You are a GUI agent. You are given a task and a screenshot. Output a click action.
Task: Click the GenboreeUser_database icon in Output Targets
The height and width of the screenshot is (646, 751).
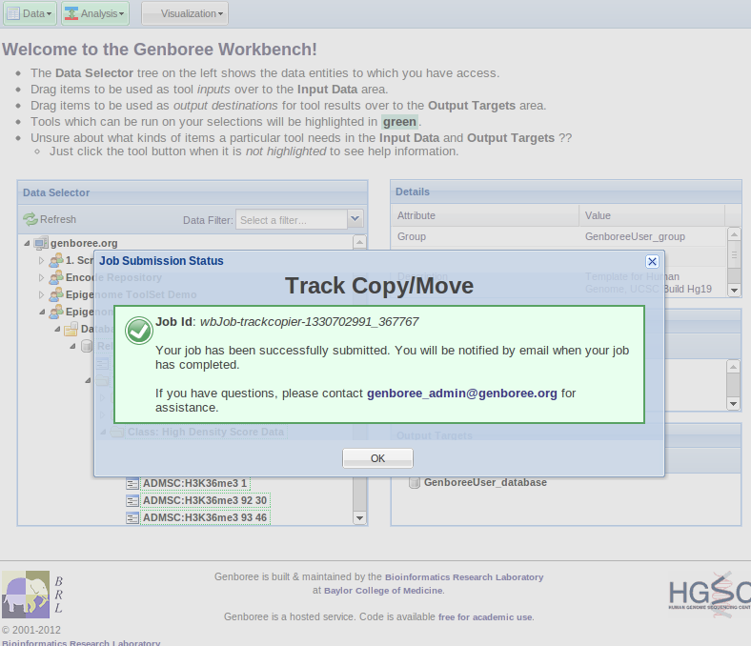(x=415, y=482)
